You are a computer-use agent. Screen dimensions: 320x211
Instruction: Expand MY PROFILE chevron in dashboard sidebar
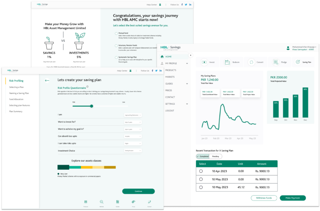[187, 63]
